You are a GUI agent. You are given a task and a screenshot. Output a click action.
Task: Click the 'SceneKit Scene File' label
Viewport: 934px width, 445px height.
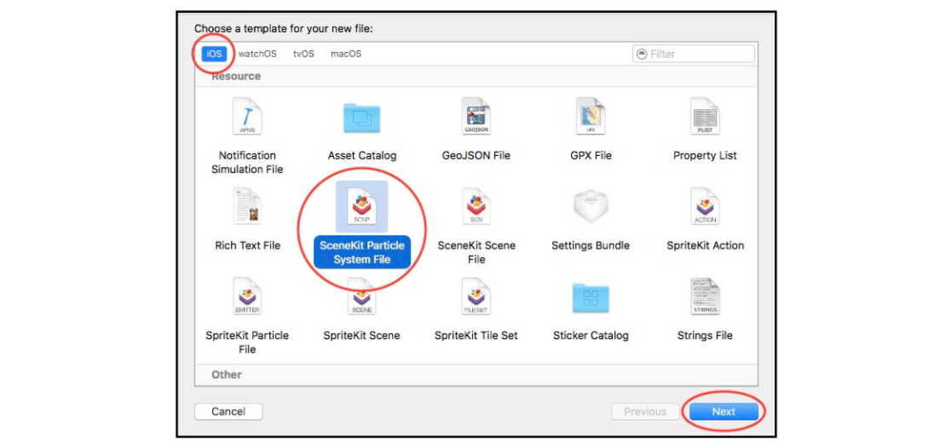(476, 252)
